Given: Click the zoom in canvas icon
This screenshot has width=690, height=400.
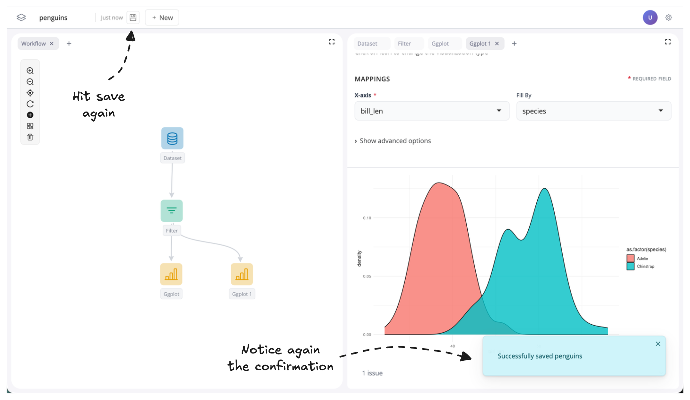Looking at the screenshot, I should tap(30, 71).
